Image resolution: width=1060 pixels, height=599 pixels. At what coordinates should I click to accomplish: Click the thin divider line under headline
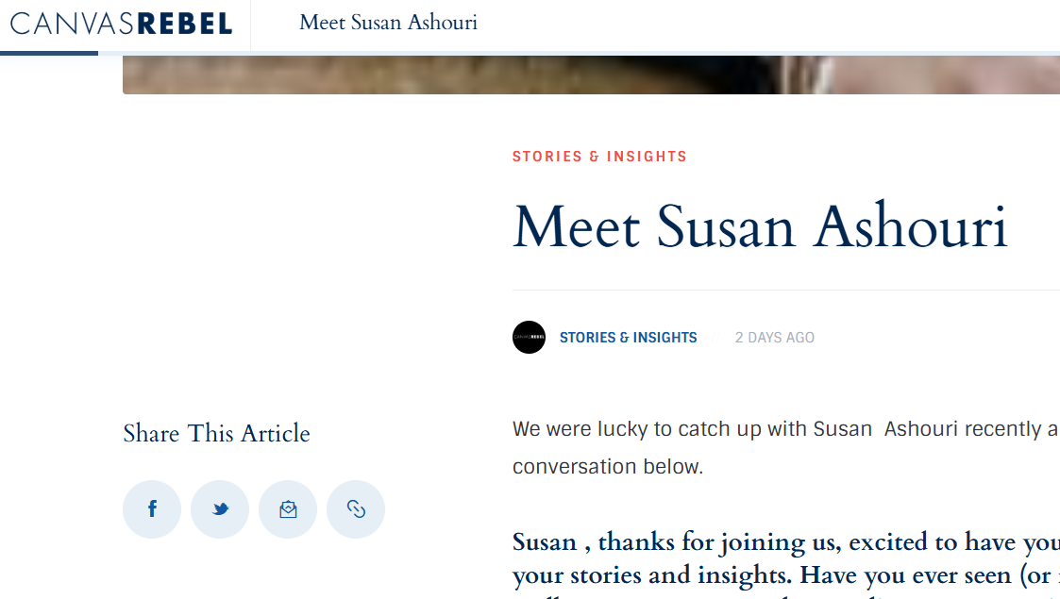point(785,291)
